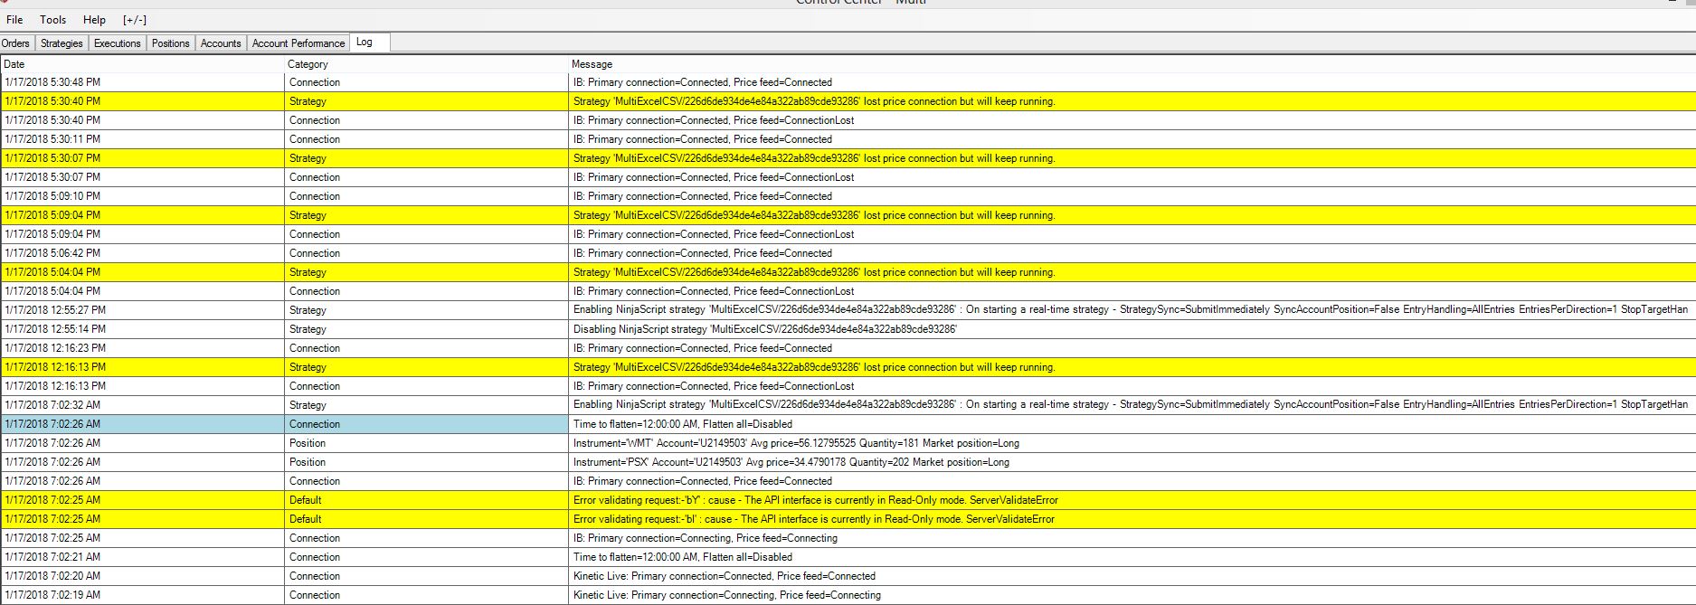Click the Category column header
1696x605 pixels.
click(426, 64)
